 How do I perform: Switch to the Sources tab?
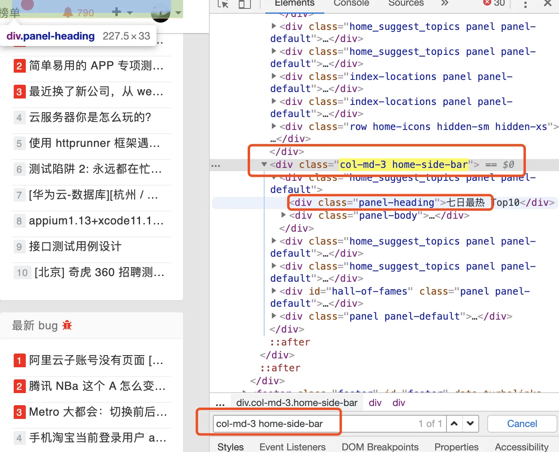tap(406, 4)
